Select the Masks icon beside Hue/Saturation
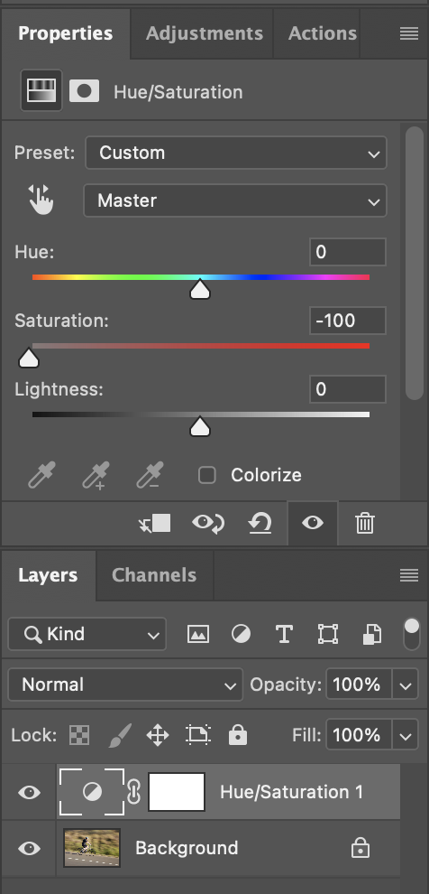Image resolution: width=429 pixels, height=894 pixels. [84, 91]
